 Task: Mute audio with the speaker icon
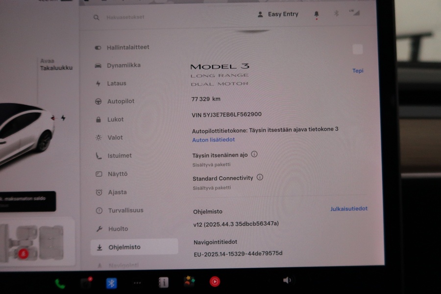pos(286,280)
